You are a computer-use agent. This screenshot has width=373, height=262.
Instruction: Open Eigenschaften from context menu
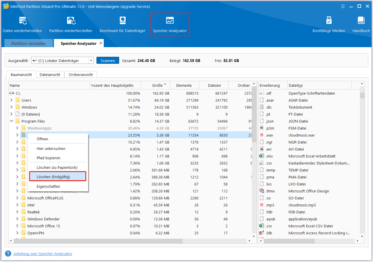58,186
